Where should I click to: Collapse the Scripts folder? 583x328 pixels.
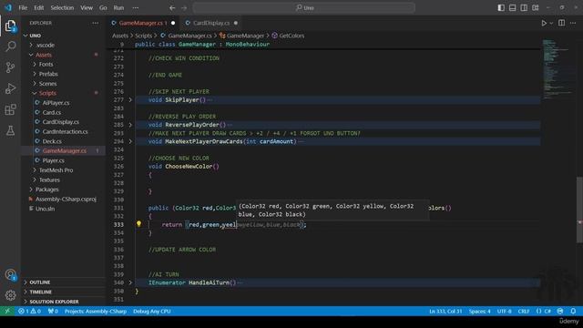[x=47, y=93]
